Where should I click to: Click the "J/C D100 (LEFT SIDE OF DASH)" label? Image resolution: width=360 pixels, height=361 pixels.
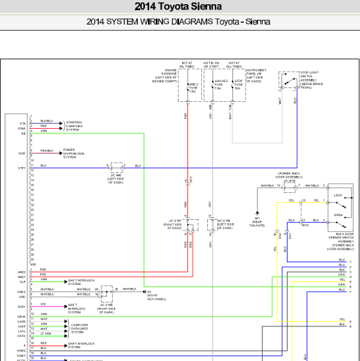pos(226,225)
